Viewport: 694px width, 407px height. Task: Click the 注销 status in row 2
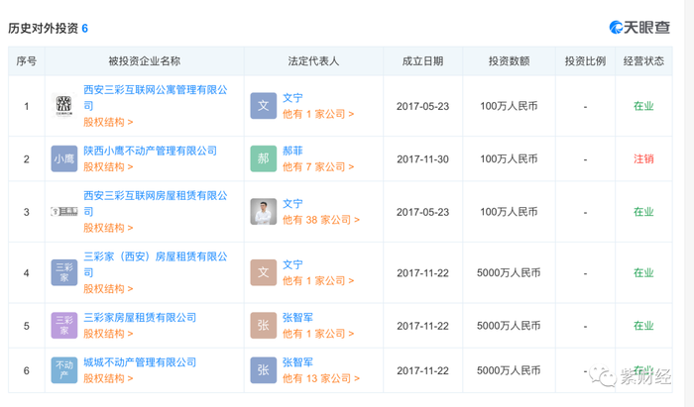click(643, 159)
